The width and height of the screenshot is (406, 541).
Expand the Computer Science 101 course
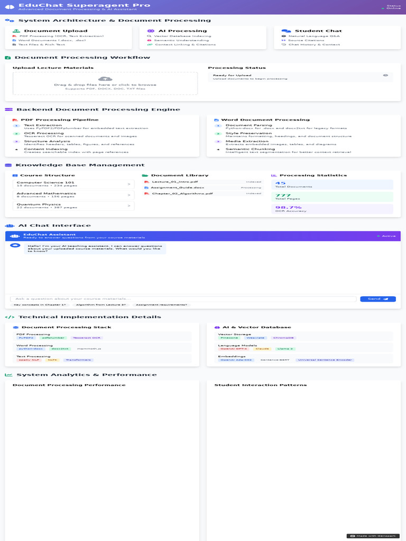(128, 184)
